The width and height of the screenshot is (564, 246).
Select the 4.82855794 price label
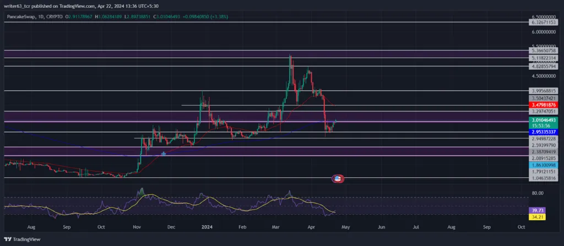pos(543,67)
